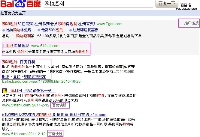
Task: Open the 把百度设为主页 link
Action: point(13,13)
